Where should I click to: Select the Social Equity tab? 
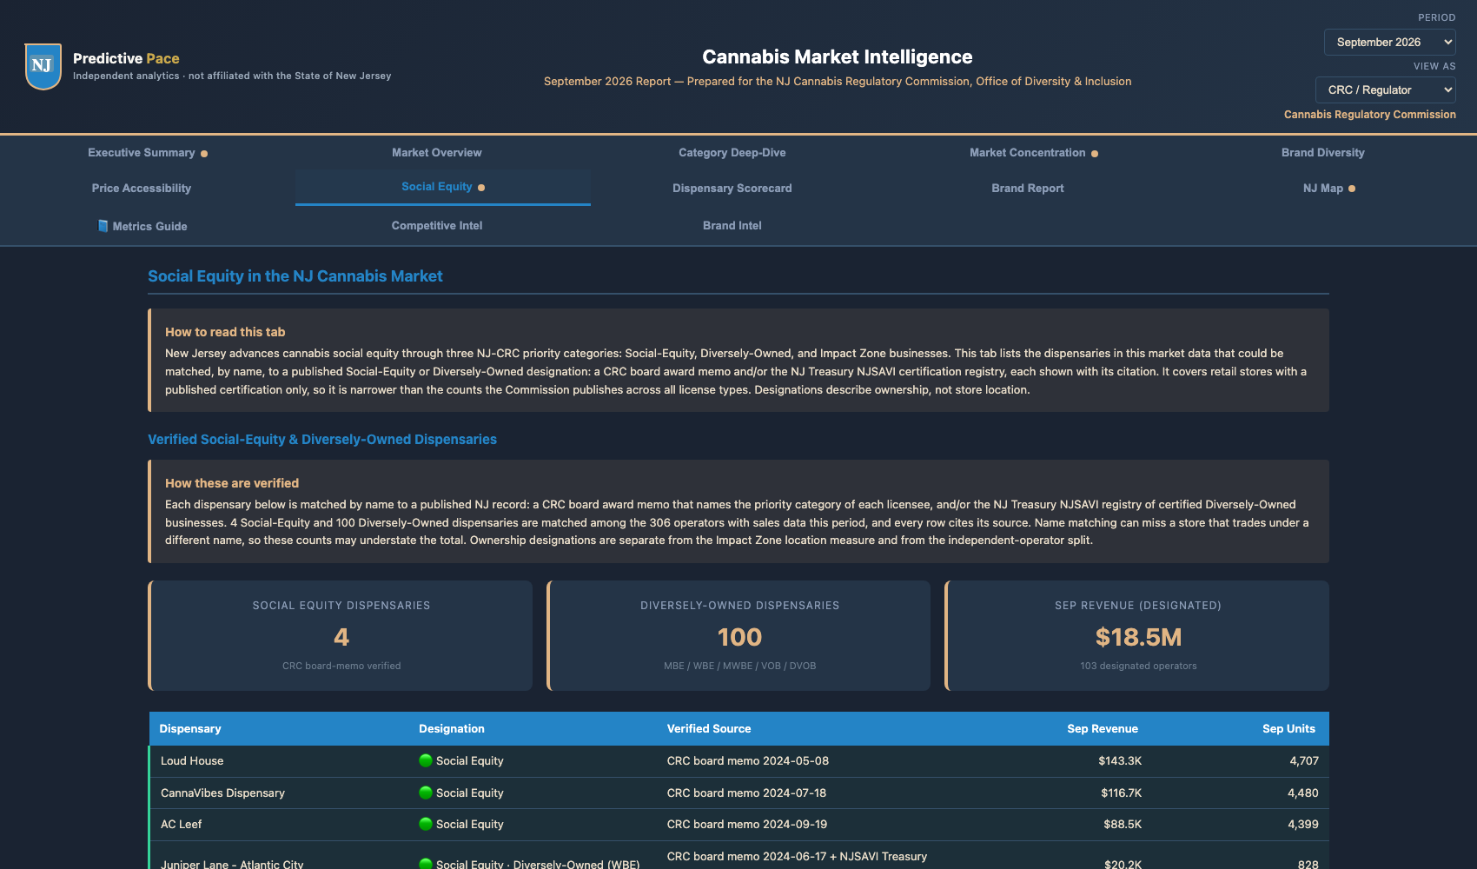pos(443,188)
